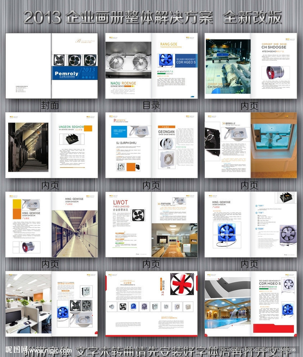Open the dark corridor photo
The width and height of the screenshot is (303, 357).
(x=28, y=147)
